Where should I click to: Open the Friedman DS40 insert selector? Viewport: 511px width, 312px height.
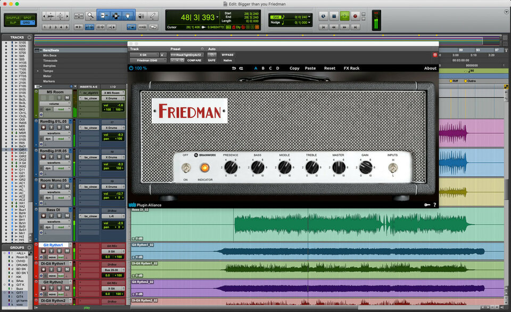(x=146, y=60)
